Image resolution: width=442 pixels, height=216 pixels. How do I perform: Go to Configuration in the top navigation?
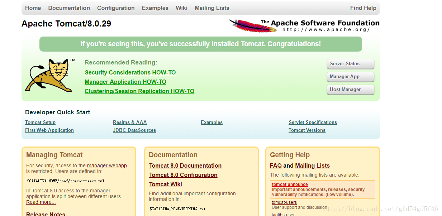pos(116,8)
